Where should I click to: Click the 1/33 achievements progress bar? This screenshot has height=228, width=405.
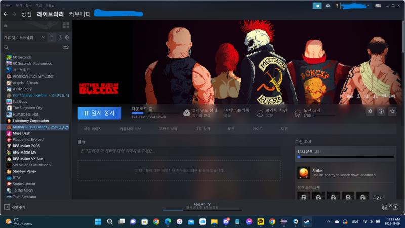tap(346, 157)
